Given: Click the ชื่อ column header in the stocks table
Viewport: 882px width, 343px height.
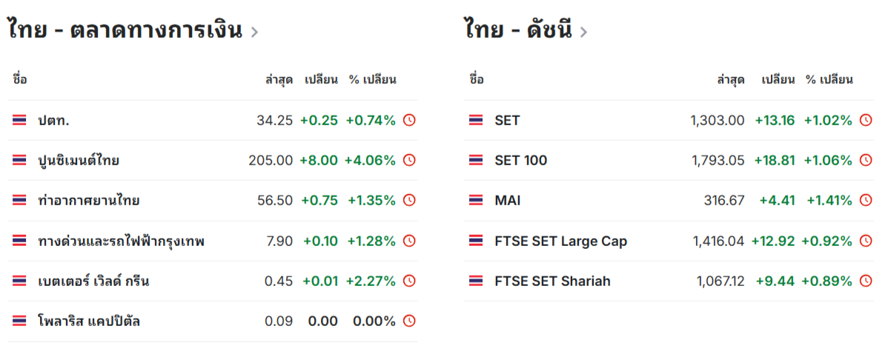Looking at the screenshot, I should [x=20, y=79].
